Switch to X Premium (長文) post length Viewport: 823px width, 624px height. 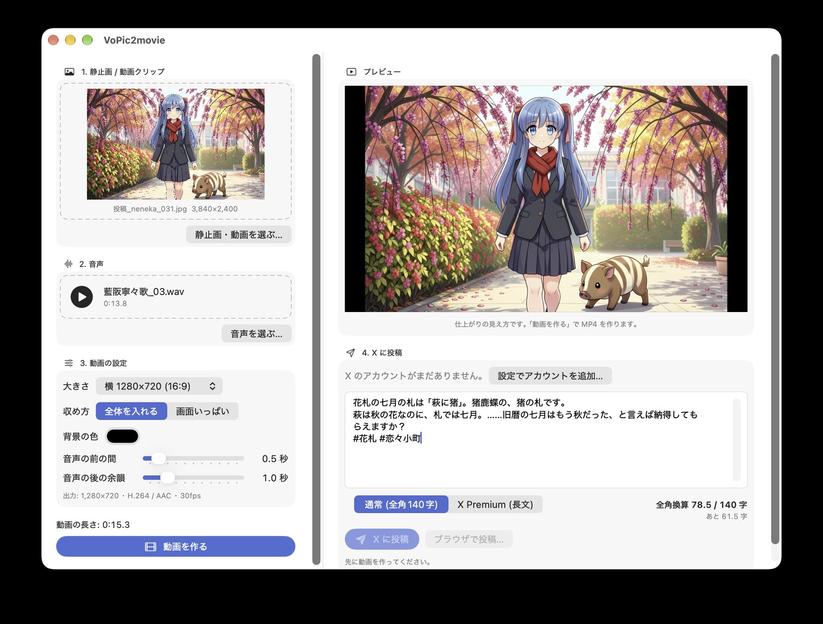[x=495, y=505]
